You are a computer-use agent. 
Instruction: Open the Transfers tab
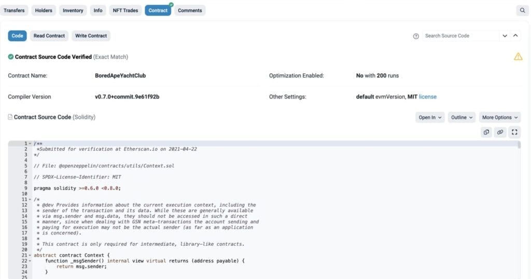(x=14, y=10)
